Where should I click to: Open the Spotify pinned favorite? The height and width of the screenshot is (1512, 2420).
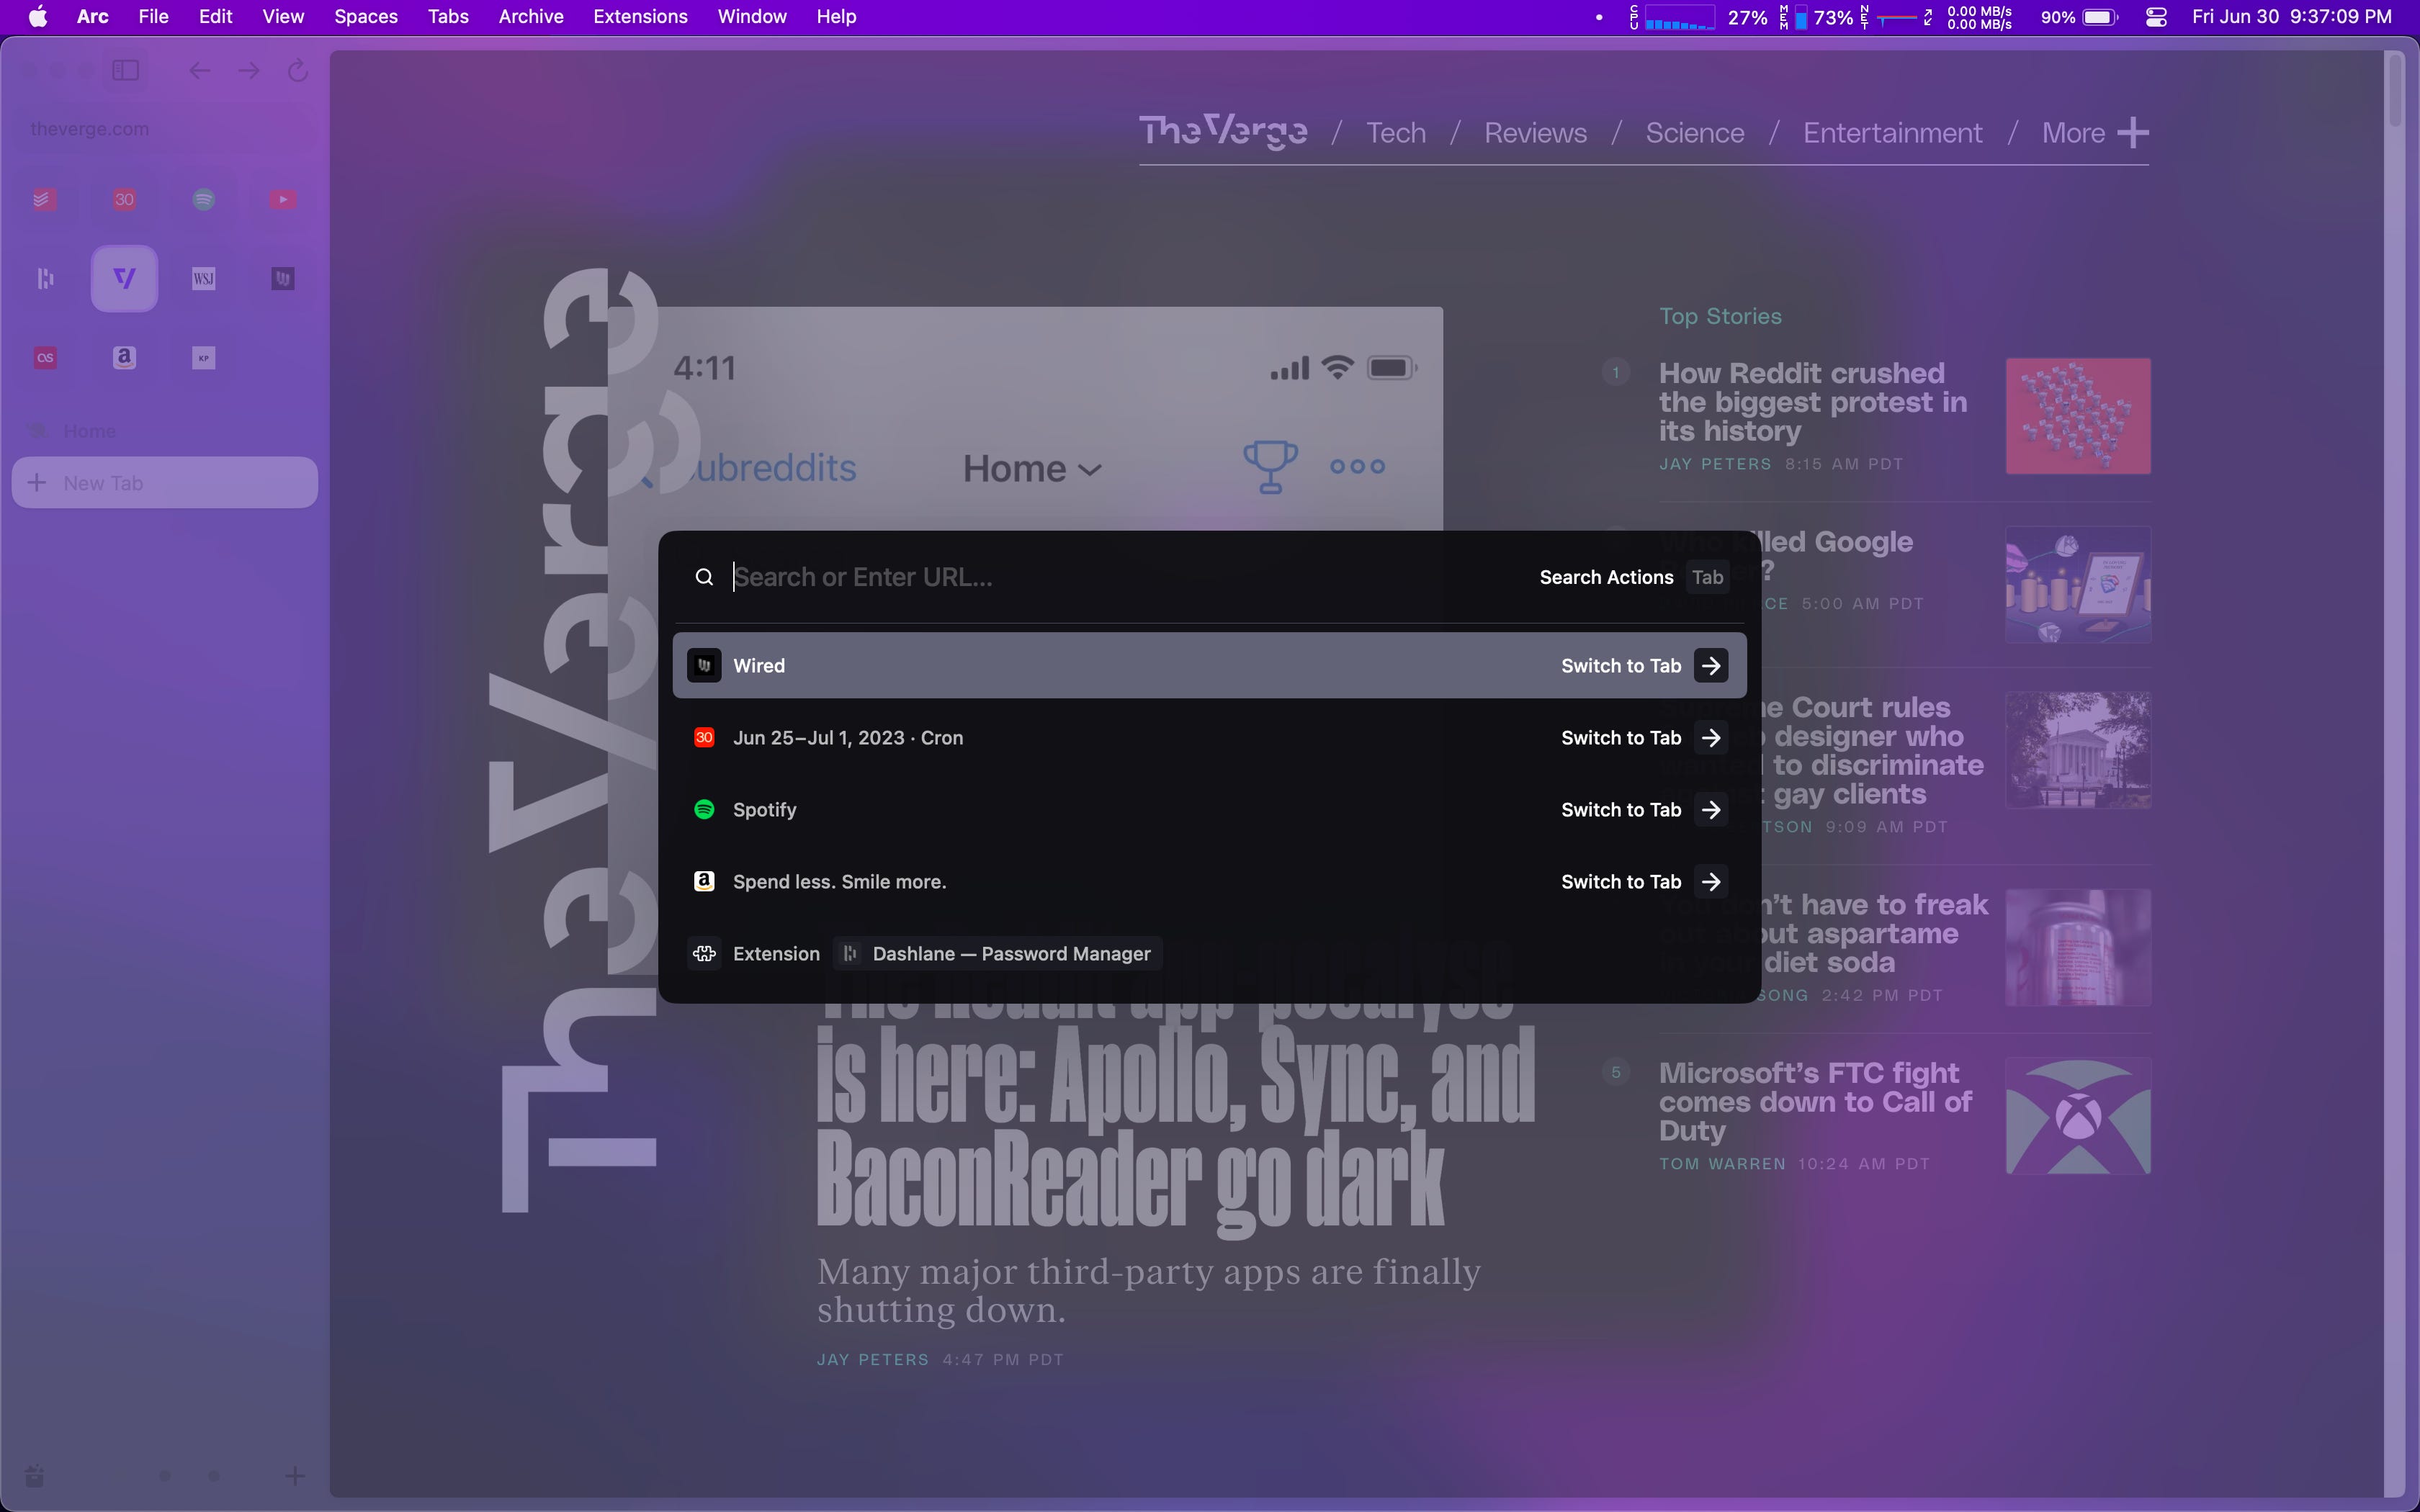tap(204, 199)
